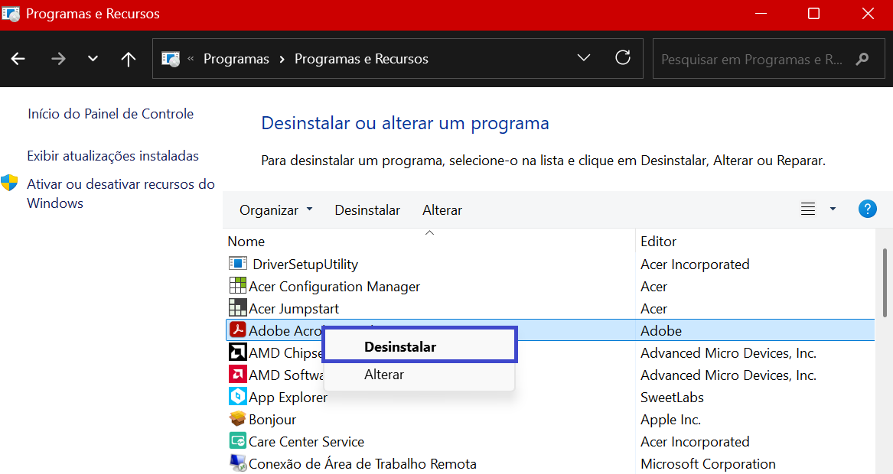The height and width of the screenshot is (474, 893).
Task: Click the Programas e Recursos breadcrumb
Action: tap(361, 59)
